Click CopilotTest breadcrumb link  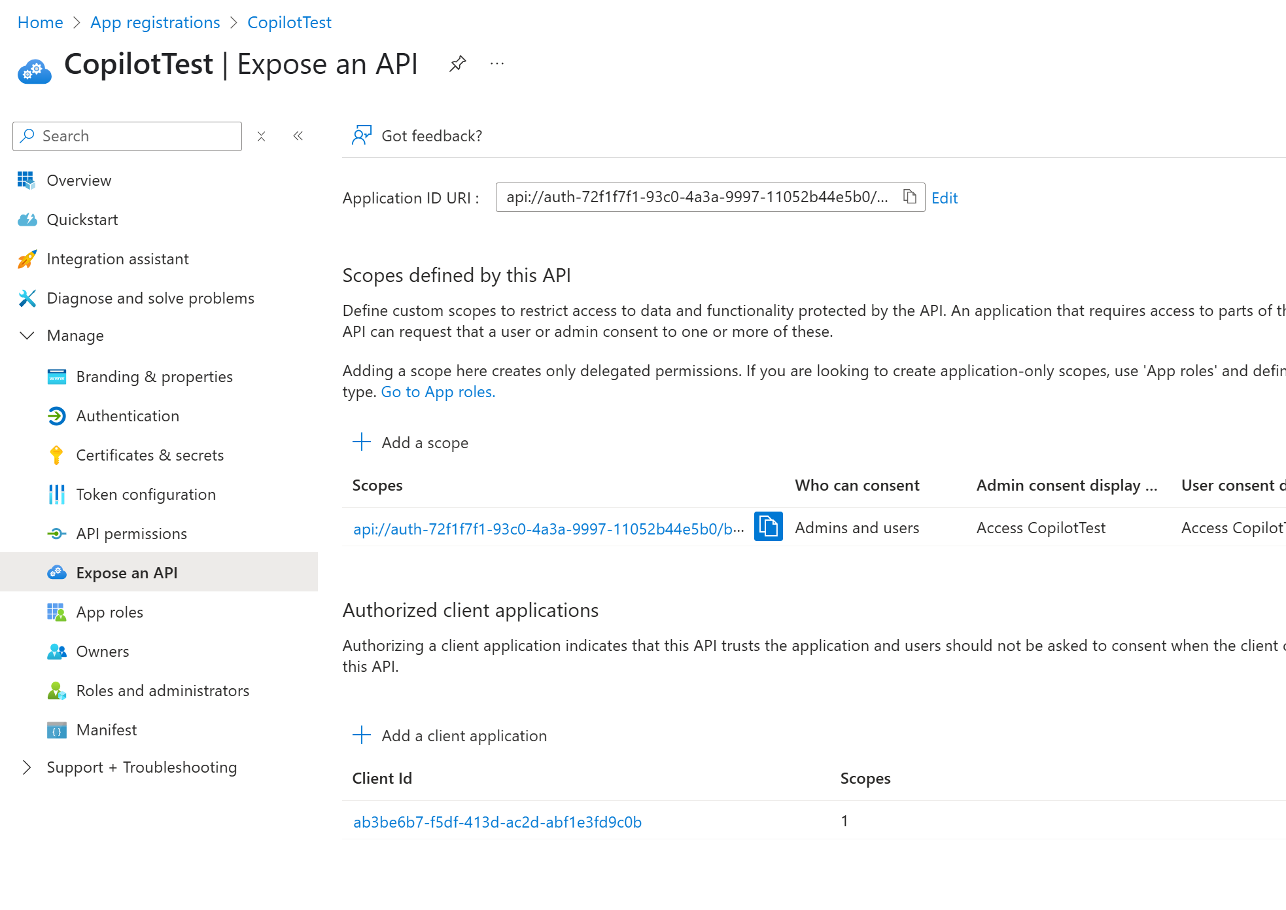click(x=289, y=22)
